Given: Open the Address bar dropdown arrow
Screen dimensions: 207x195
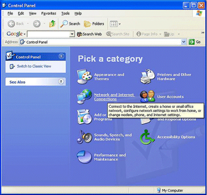Looking at the screenshot, I should (x=184, y=42).
